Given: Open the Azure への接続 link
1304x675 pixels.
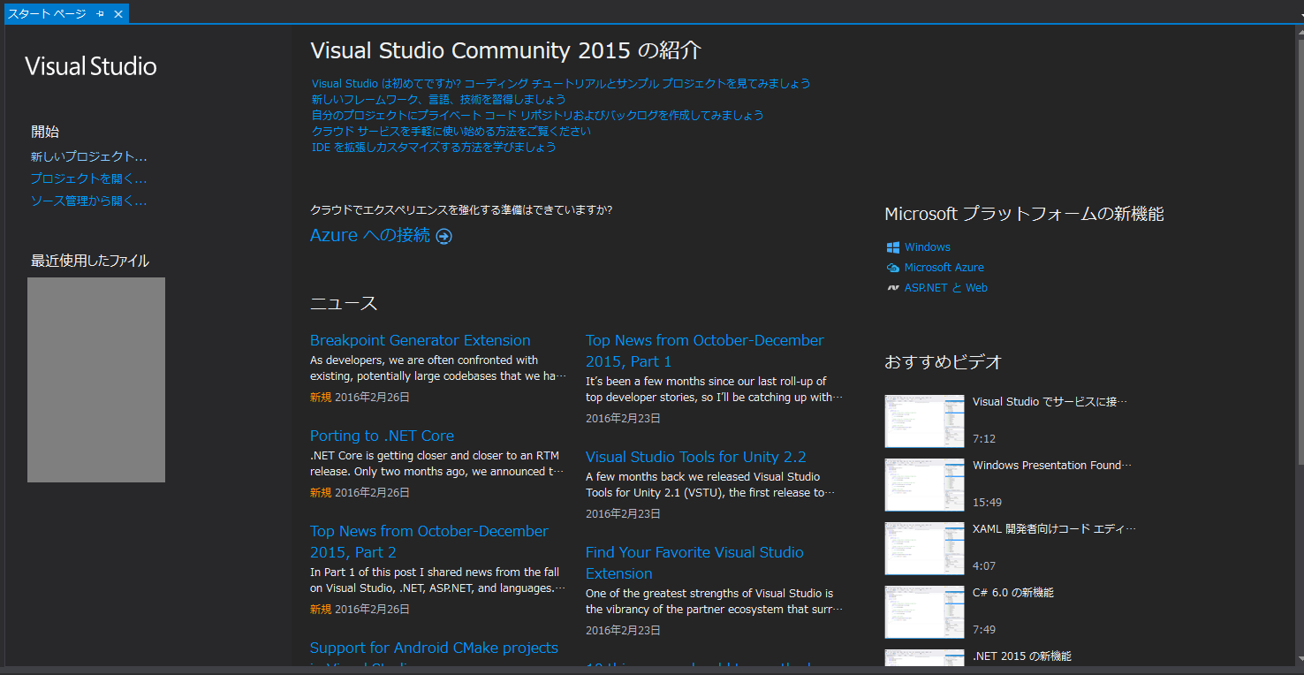Looking at the screenshot, I should point(370,235).
